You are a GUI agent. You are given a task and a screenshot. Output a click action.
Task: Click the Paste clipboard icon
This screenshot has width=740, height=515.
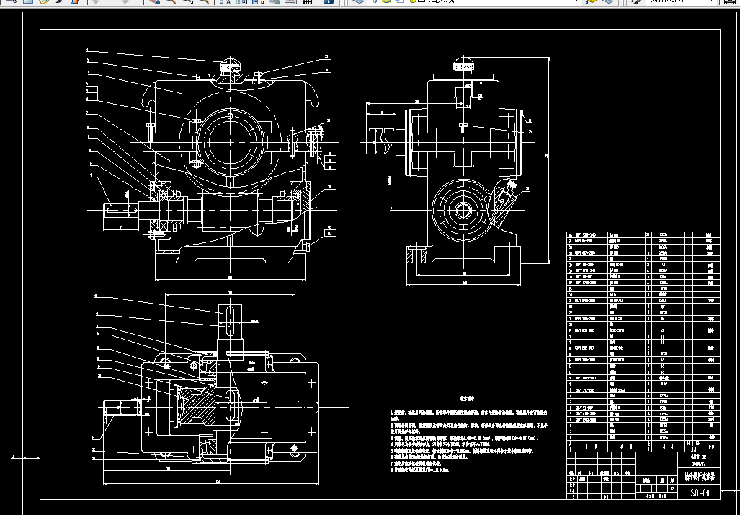click(x=44, y=1)
